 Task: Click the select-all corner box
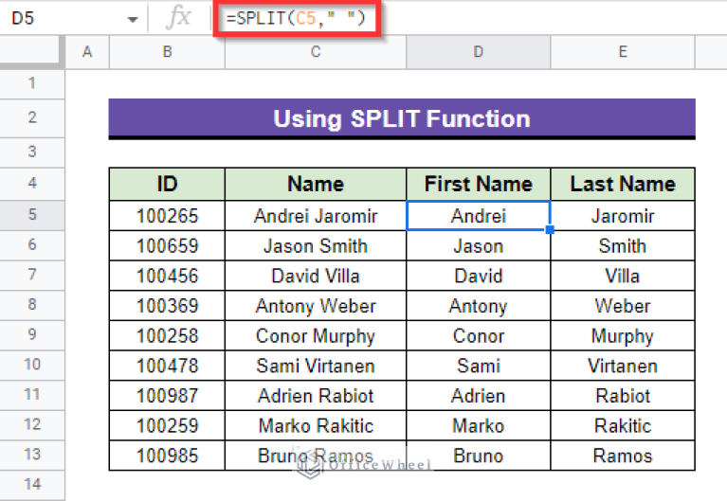(x=31, y=51)
